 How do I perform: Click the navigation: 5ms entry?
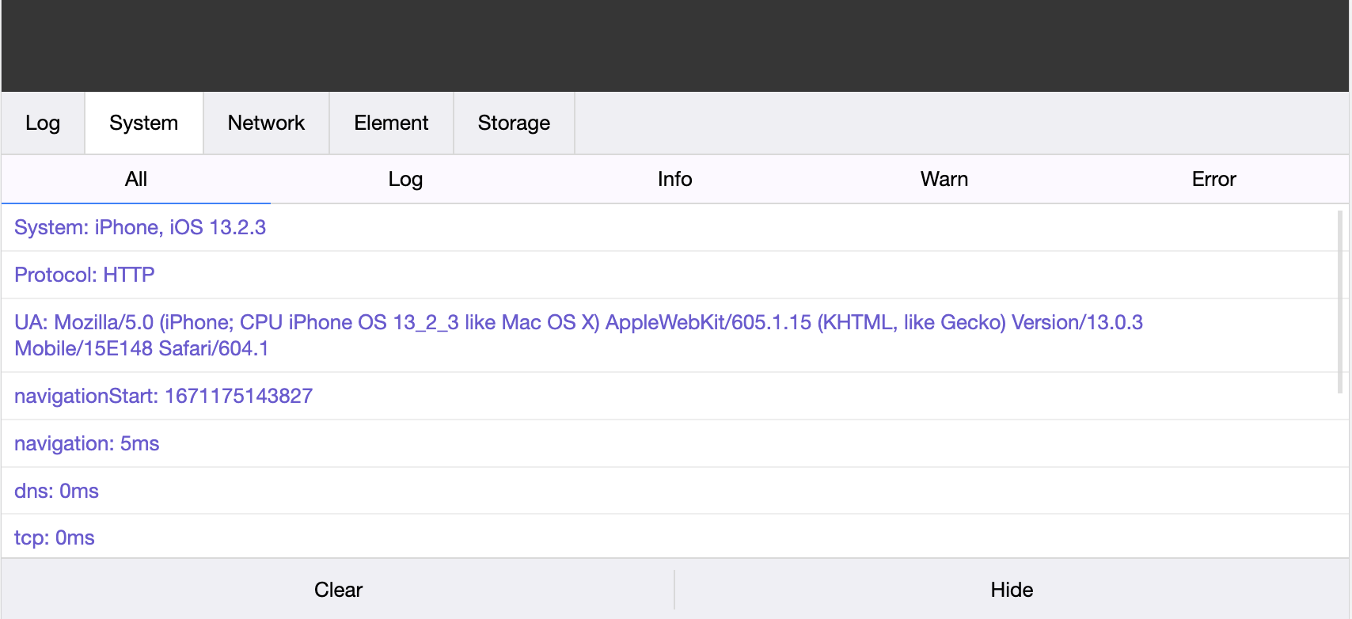point(87,443)
